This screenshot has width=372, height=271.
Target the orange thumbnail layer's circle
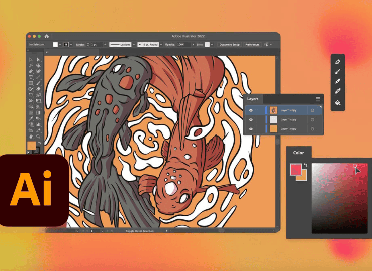coord(313,129)
